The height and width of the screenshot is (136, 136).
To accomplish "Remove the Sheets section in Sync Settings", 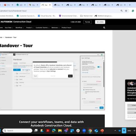I will [x=99, y=81].
